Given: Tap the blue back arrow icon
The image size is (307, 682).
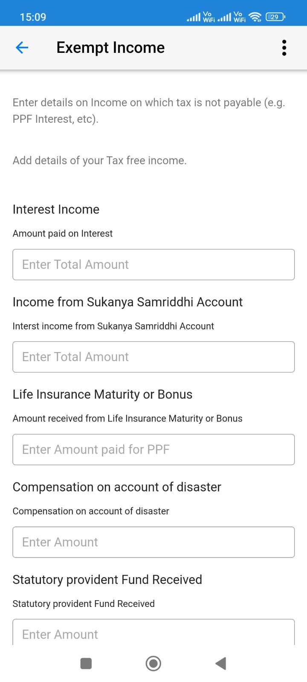Looking at the screenshot, I should coord(22,48).
